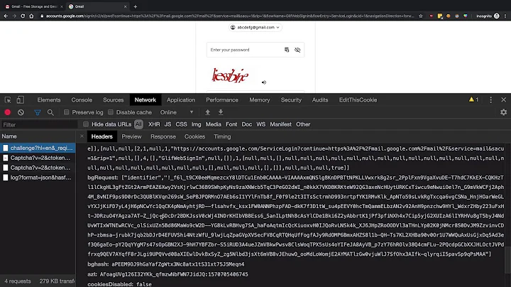Viewport: 511px width, 287px height.
Task: Play the audio captcha speaker icon
Action: [x=264, y=82]
